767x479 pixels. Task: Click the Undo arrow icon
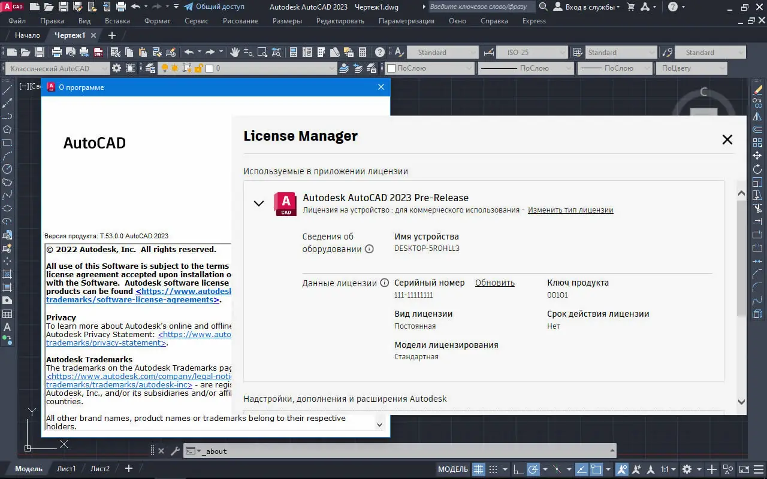[x=188, y=52]
